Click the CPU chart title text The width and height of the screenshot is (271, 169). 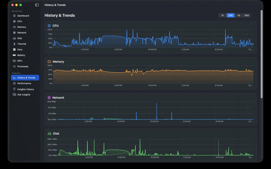click(55, 26)
